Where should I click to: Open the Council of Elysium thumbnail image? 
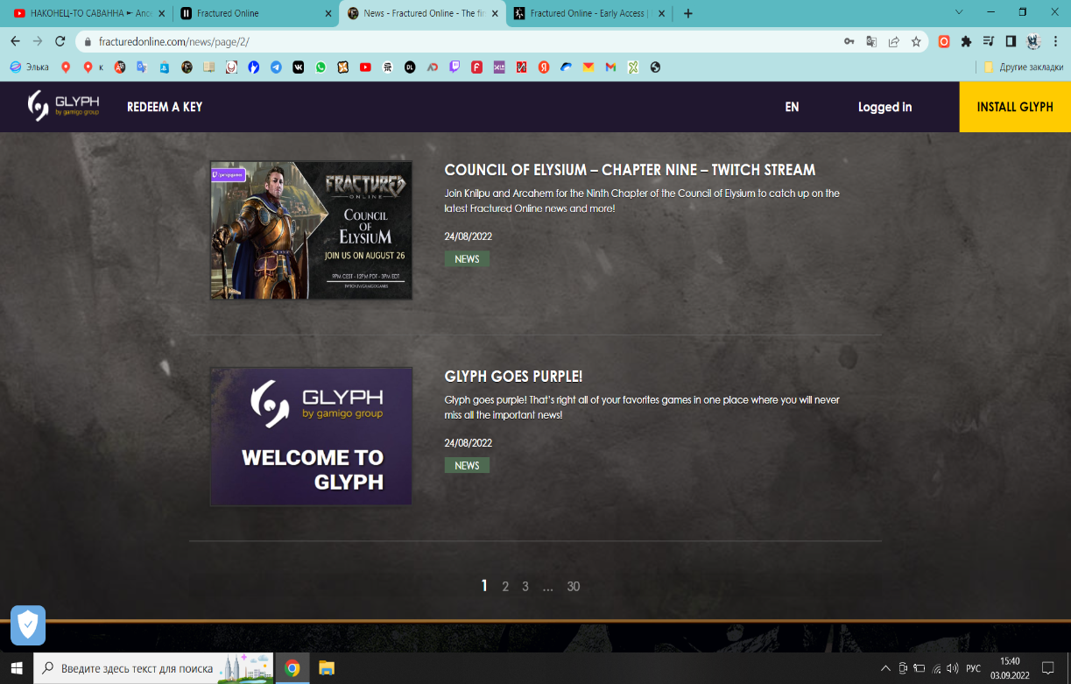tap(311, 230)
